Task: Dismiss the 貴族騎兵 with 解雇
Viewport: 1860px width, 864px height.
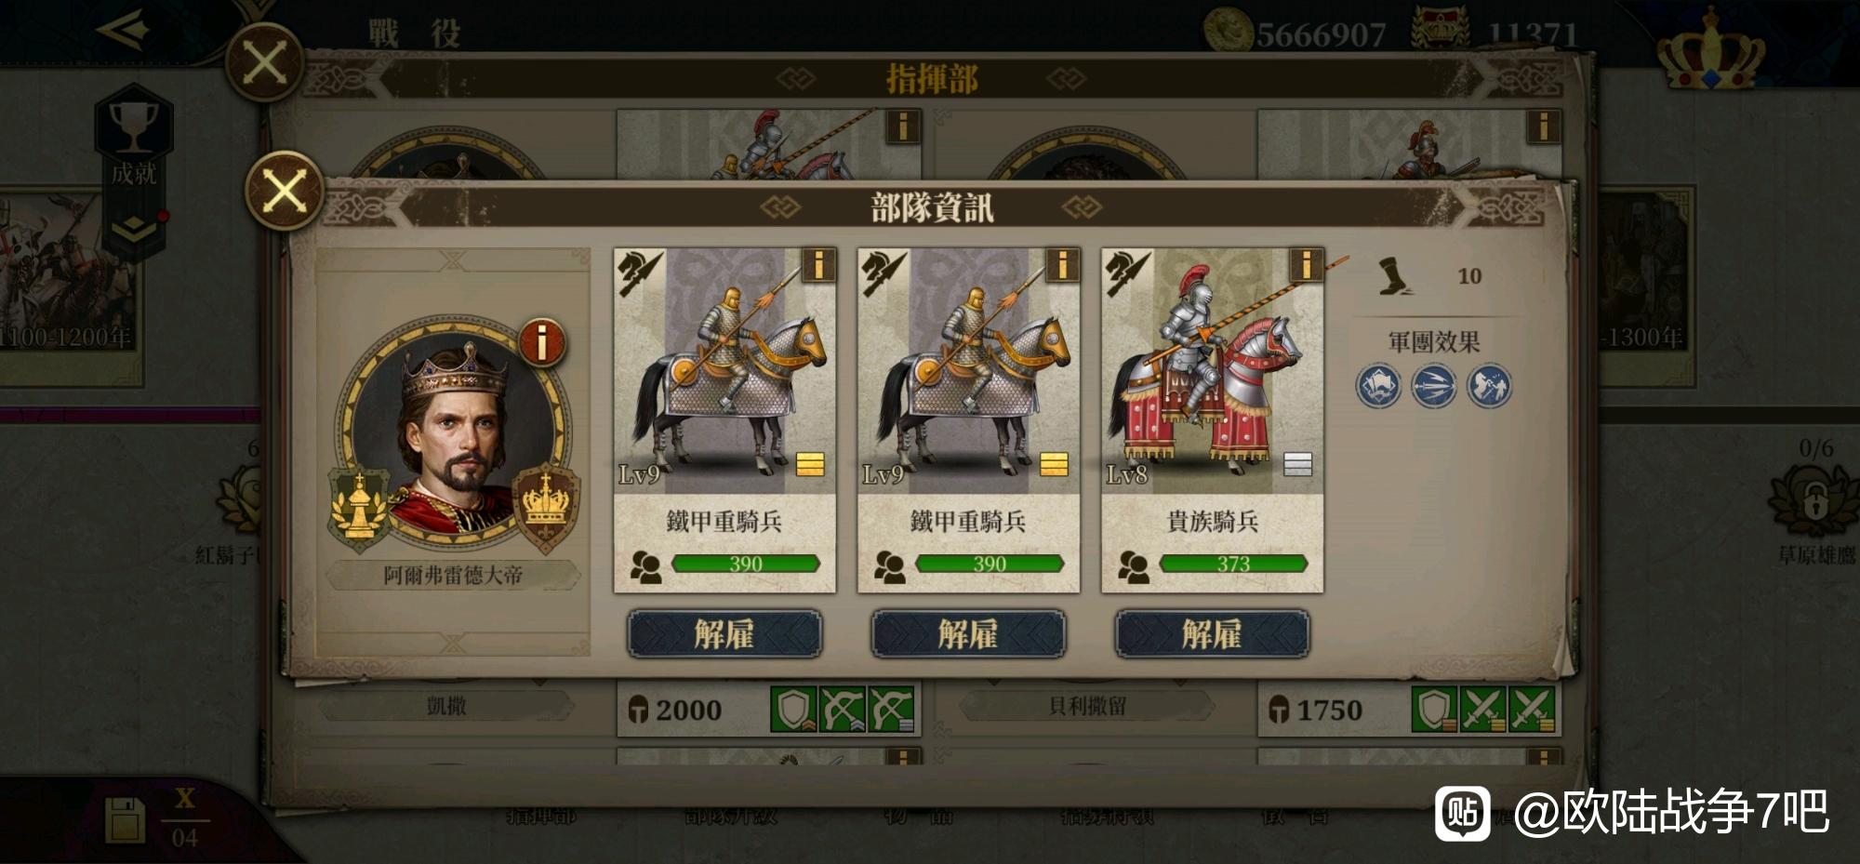Action: [x=1212, y=634]
